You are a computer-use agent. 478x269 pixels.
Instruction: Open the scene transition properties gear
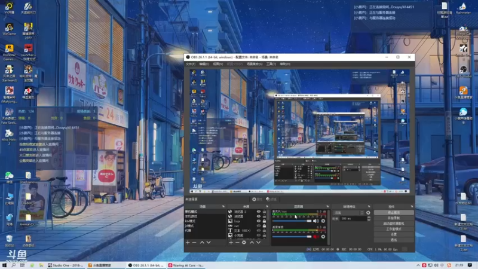coord(368,213)
